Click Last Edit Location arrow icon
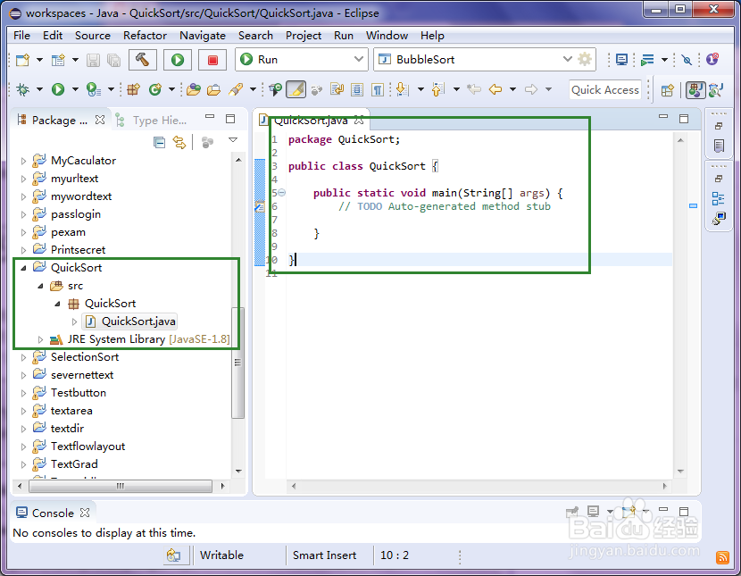 [474, 89]
